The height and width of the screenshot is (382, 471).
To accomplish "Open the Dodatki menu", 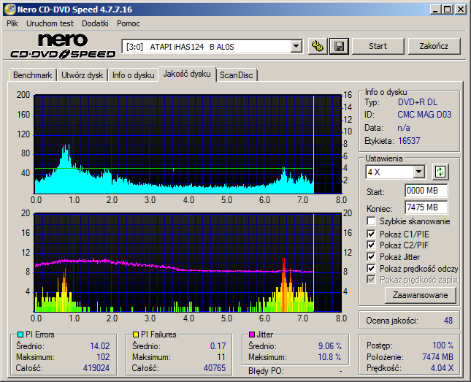I will 95,23.
